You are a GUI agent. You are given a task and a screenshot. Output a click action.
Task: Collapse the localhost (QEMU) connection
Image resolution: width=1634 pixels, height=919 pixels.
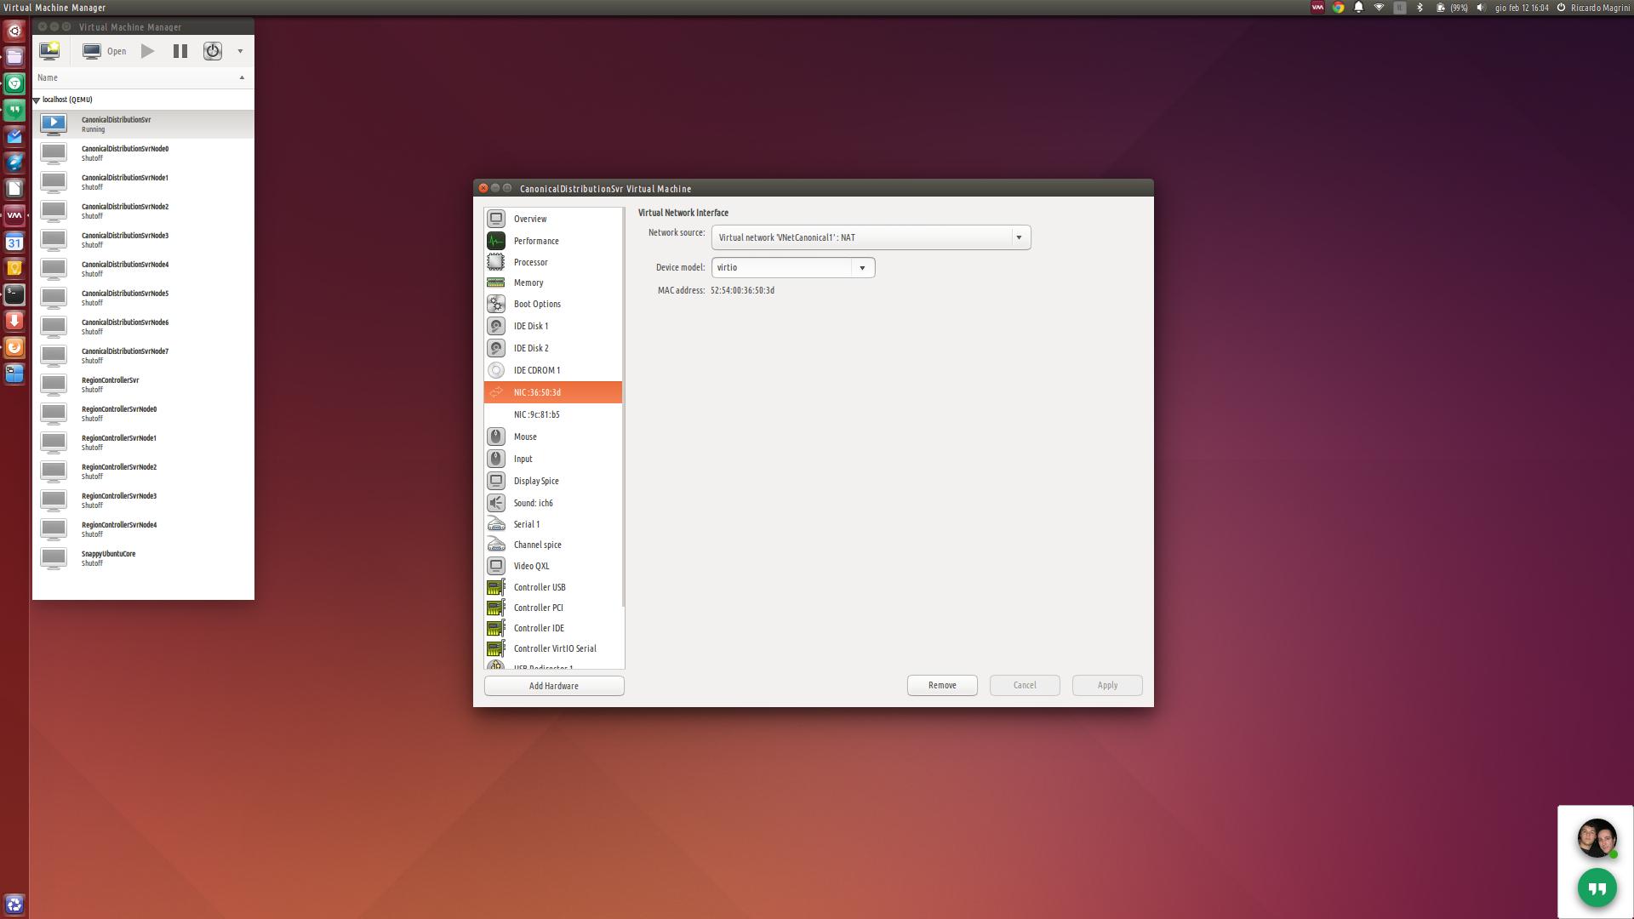tap(37, 100)
